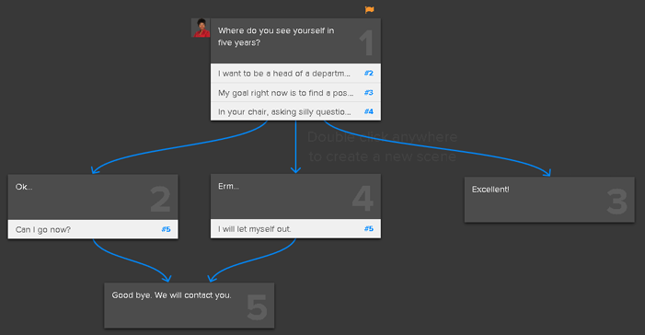645x335 pixels.
Task: Click the #3 link on scene 1
Action: [369, 93]
